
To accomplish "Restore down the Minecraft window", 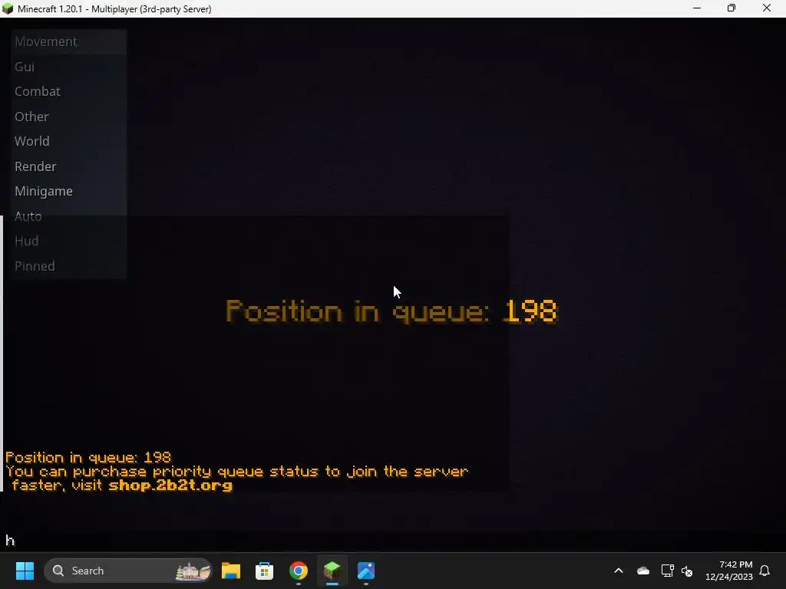I will (732, 8).
